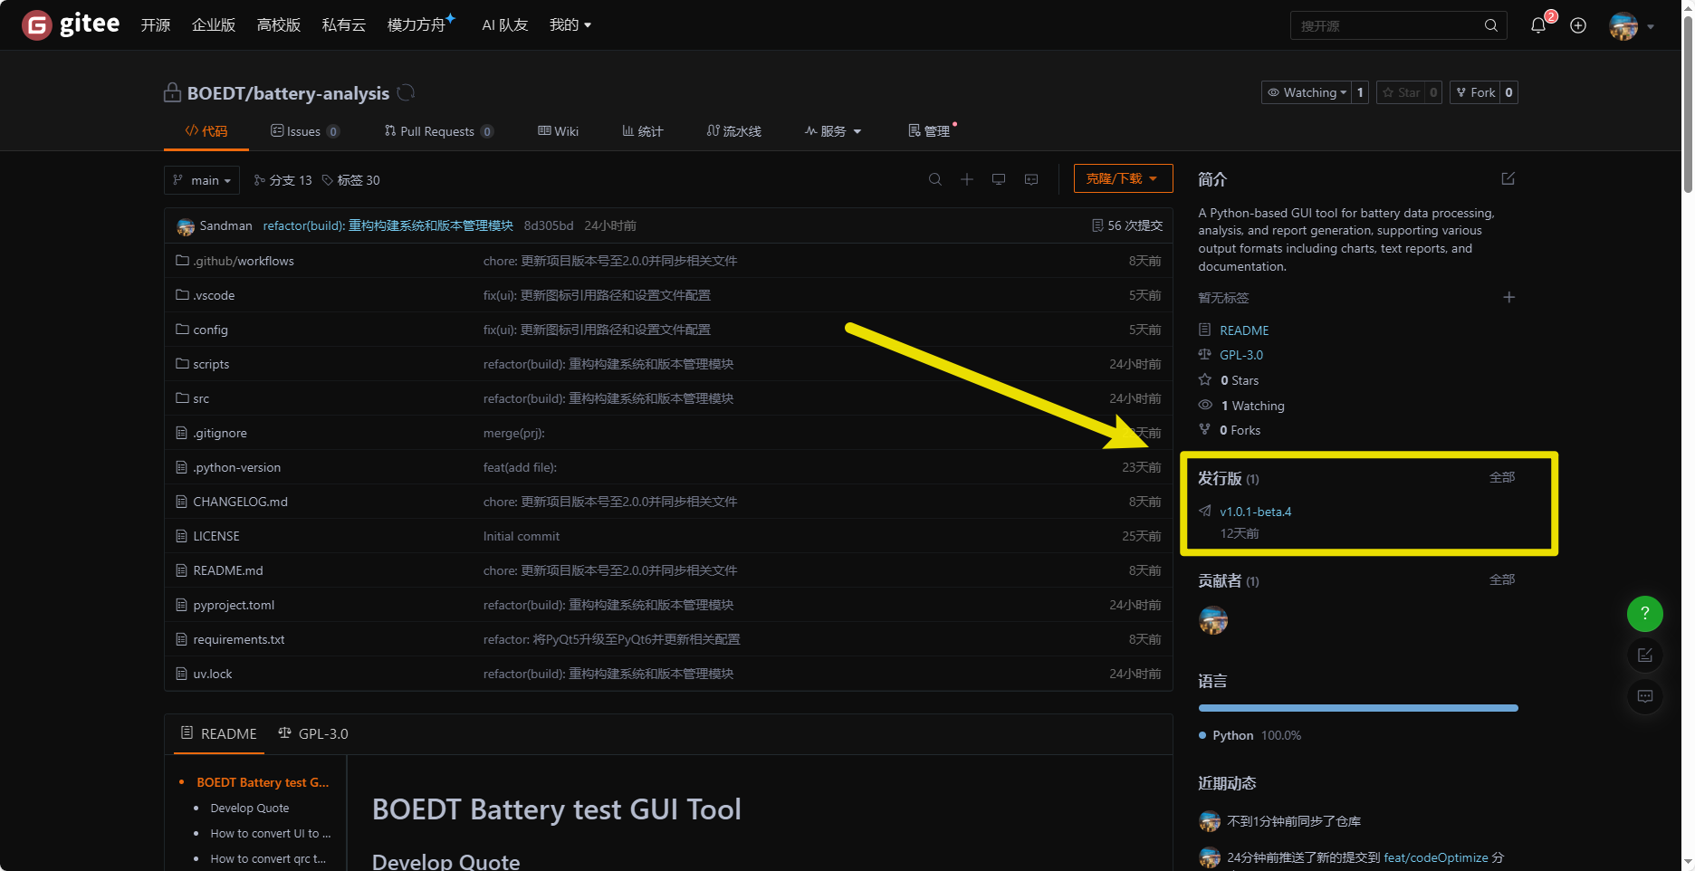Viewport: 1695px width, 871px height.
Task: Open the src folder
Action: click(x=201, y=398)
